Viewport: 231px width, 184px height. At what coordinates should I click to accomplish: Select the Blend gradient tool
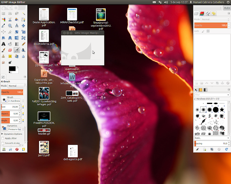17,44
